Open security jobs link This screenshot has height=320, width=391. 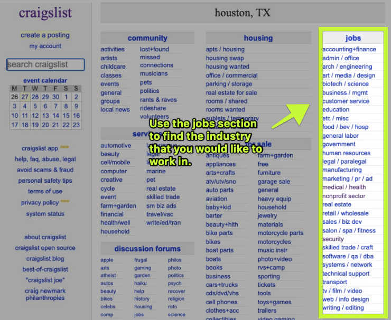pyautogui.click(x=333, y=239)
